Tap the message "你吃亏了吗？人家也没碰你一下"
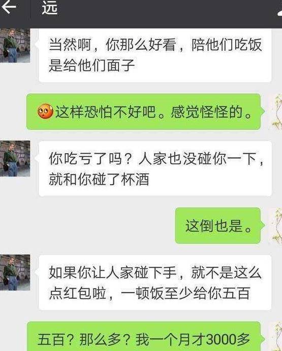This screenshot has height=351, width=282. point(155,168)
